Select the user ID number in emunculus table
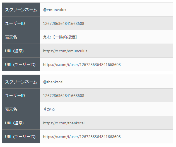The height and width of the screenshot is (147, 176). [x=64, y=23]
